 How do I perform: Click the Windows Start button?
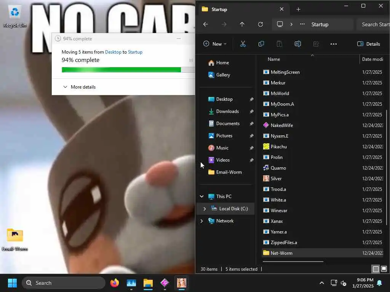(12, 283)
